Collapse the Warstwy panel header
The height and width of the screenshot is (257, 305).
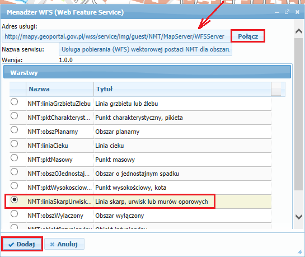147,72
